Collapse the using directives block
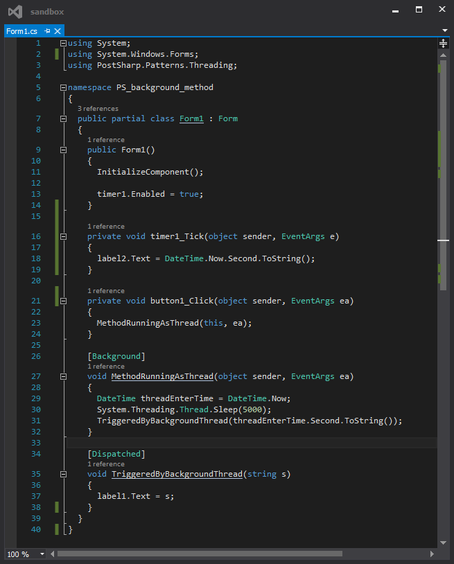This screenshot has width=454, height=564. coord(63,43)
